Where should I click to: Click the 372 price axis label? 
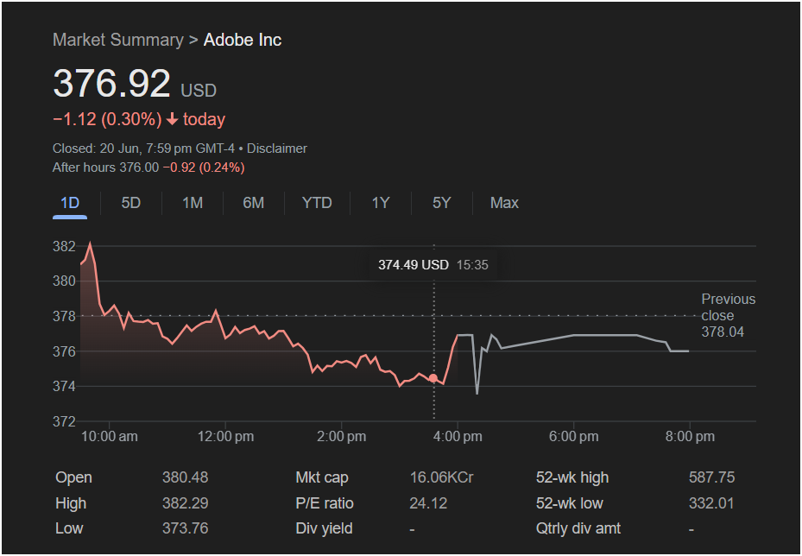click(64, 421)
